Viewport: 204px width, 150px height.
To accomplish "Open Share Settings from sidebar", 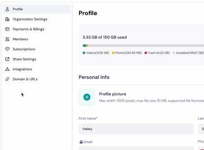I will [37, 59].
